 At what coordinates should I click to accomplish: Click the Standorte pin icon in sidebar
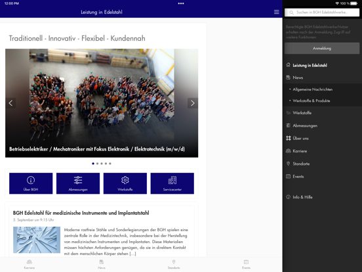[288, 164]
